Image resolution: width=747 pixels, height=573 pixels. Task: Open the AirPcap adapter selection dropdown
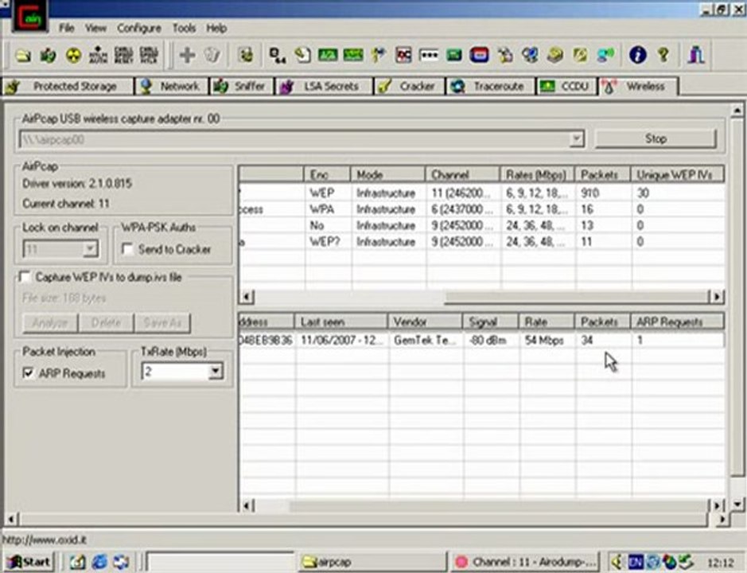[x=577, y=139]
